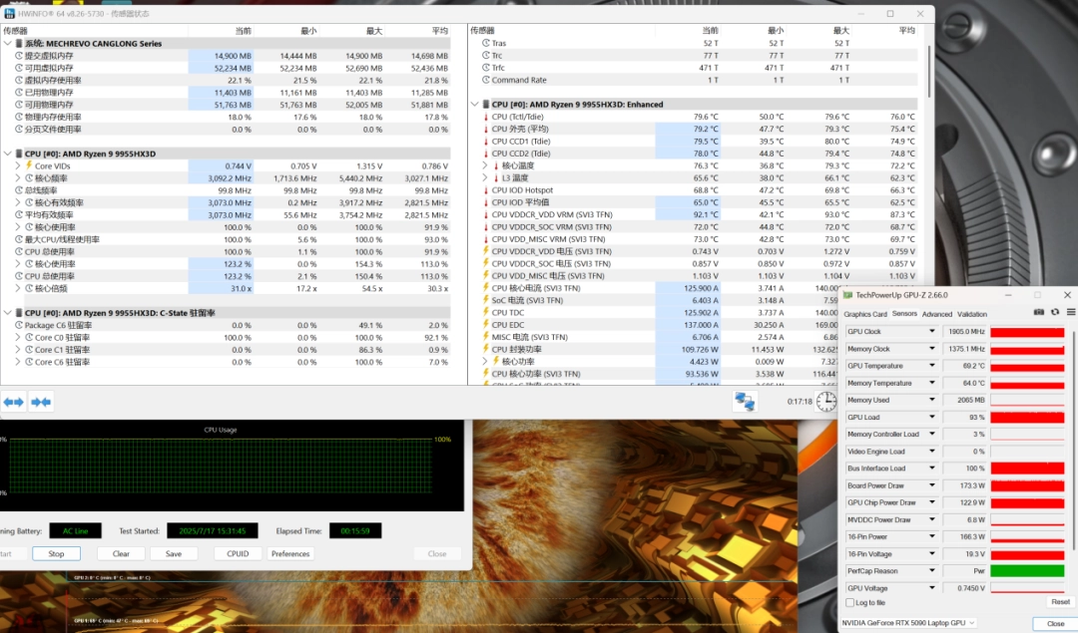
Task: Click the green PerfCap Reason bar
Action: pyautogui.click(x=1027, y=571)
